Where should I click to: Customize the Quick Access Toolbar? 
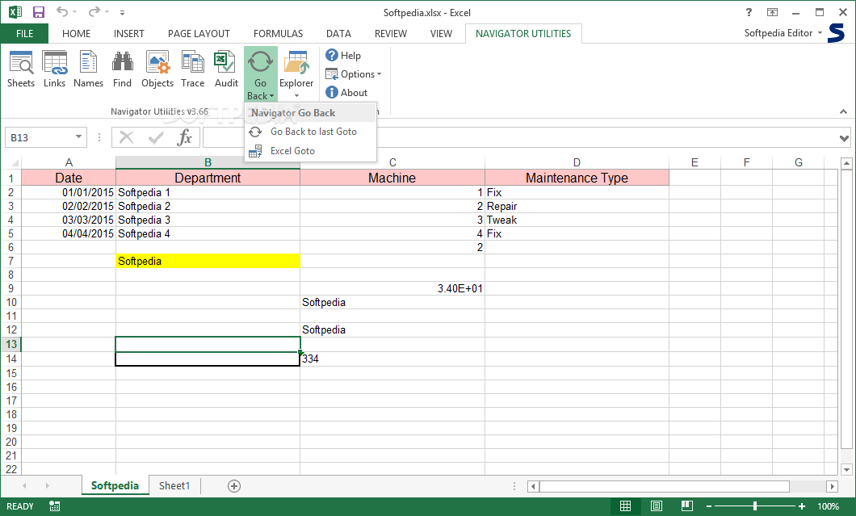coord(122,13)
